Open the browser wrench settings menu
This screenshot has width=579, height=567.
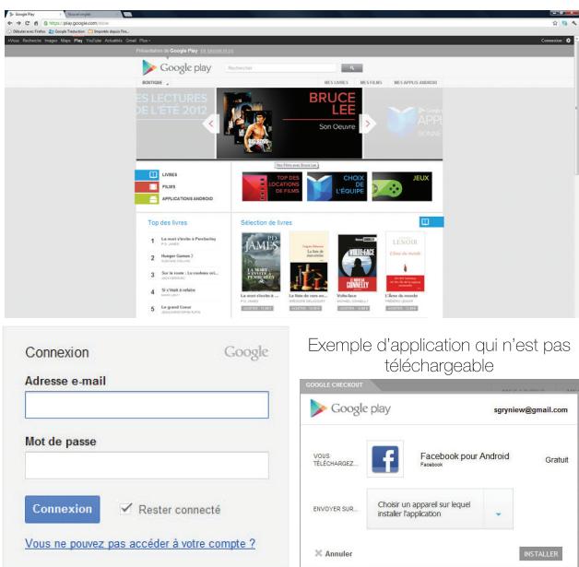(x=574, y=23)
